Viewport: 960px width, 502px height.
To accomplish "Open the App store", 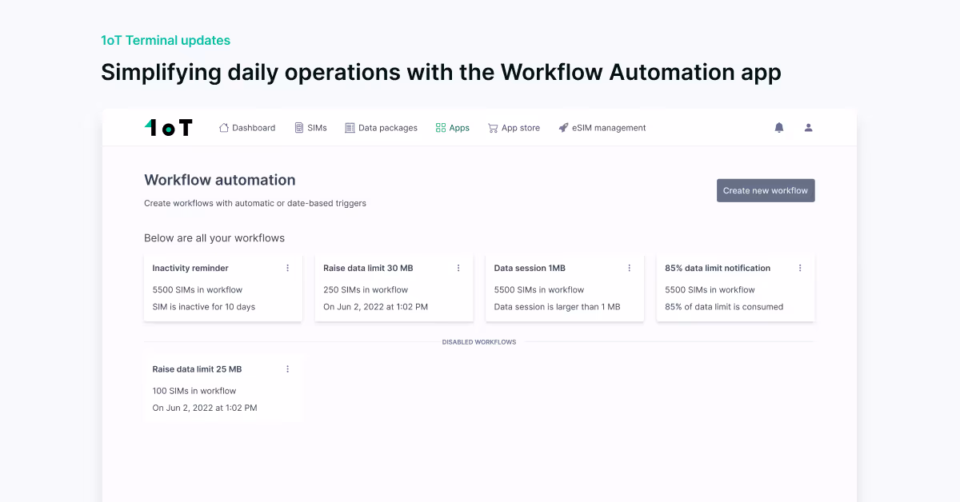I will tap(514, 128).
